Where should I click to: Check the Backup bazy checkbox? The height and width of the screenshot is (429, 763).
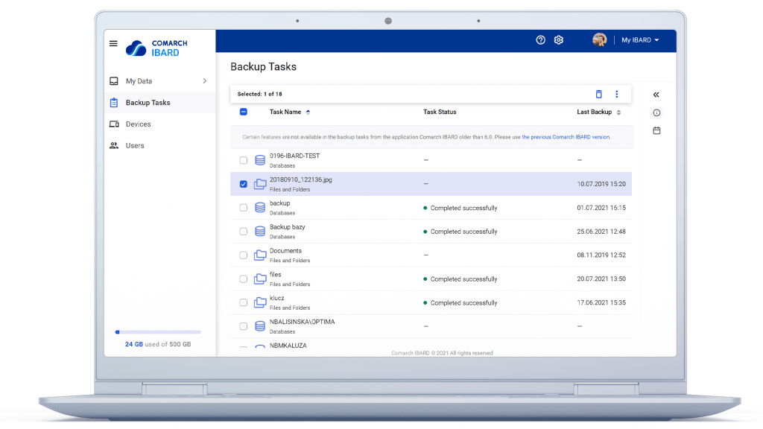[x=244, y=232]
